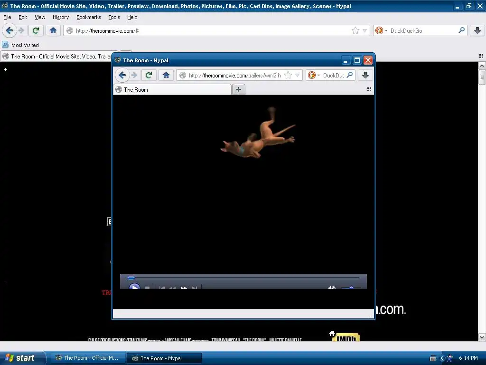Open Most Visited bookmarks folder
Viewport: 486px width, 365px height.
coord(20,45)
